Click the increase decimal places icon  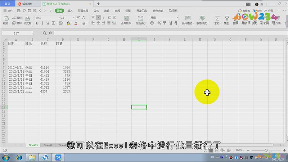[171, 23]
